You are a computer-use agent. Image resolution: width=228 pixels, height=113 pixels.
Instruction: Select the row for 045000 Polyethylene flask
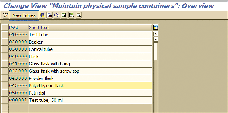[x=5, y=86]
